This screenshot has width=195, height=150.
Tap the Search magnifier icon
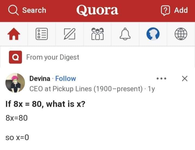click(12, 10)
